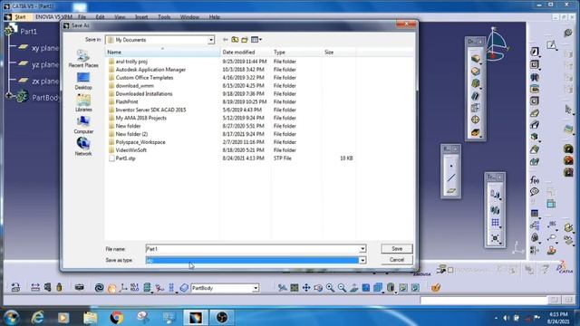Click the File name input field
The height and width of the screenshot is (326, 580).
tap(252, 249)
